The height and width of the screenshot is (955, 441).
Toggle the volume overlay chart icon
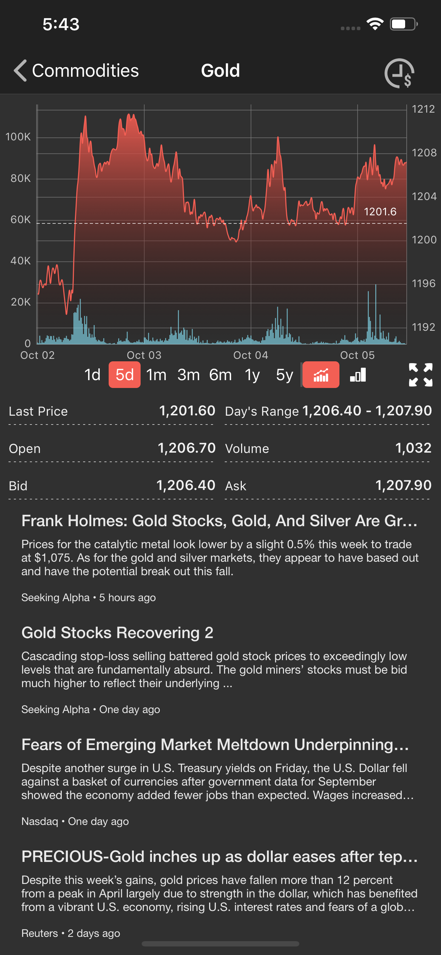[x=321, y=375]
